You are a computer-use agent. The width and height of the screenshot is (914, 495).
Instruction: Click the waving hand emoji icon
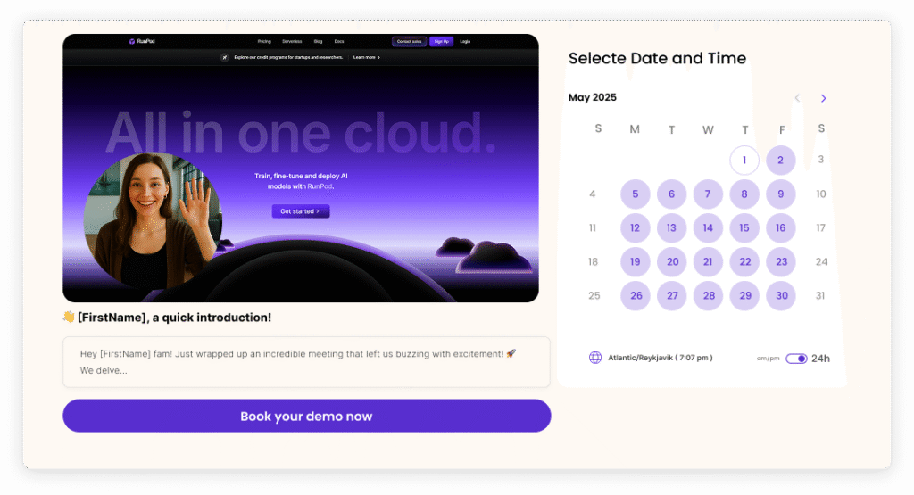tap(69, 317)
